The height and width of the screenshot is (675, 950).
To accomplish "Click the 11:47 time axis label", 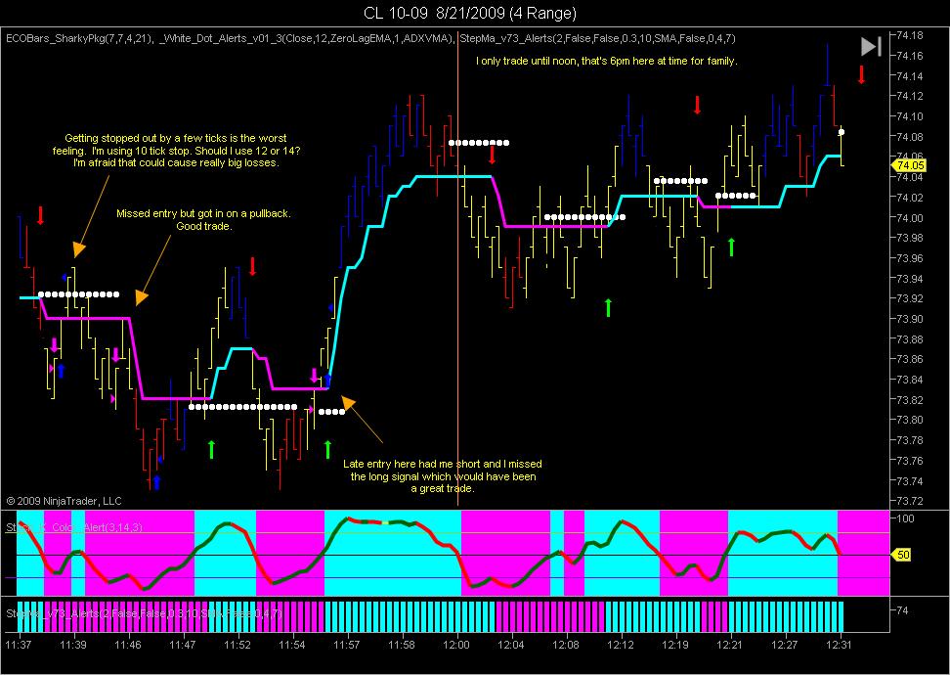I will [183, 644].
